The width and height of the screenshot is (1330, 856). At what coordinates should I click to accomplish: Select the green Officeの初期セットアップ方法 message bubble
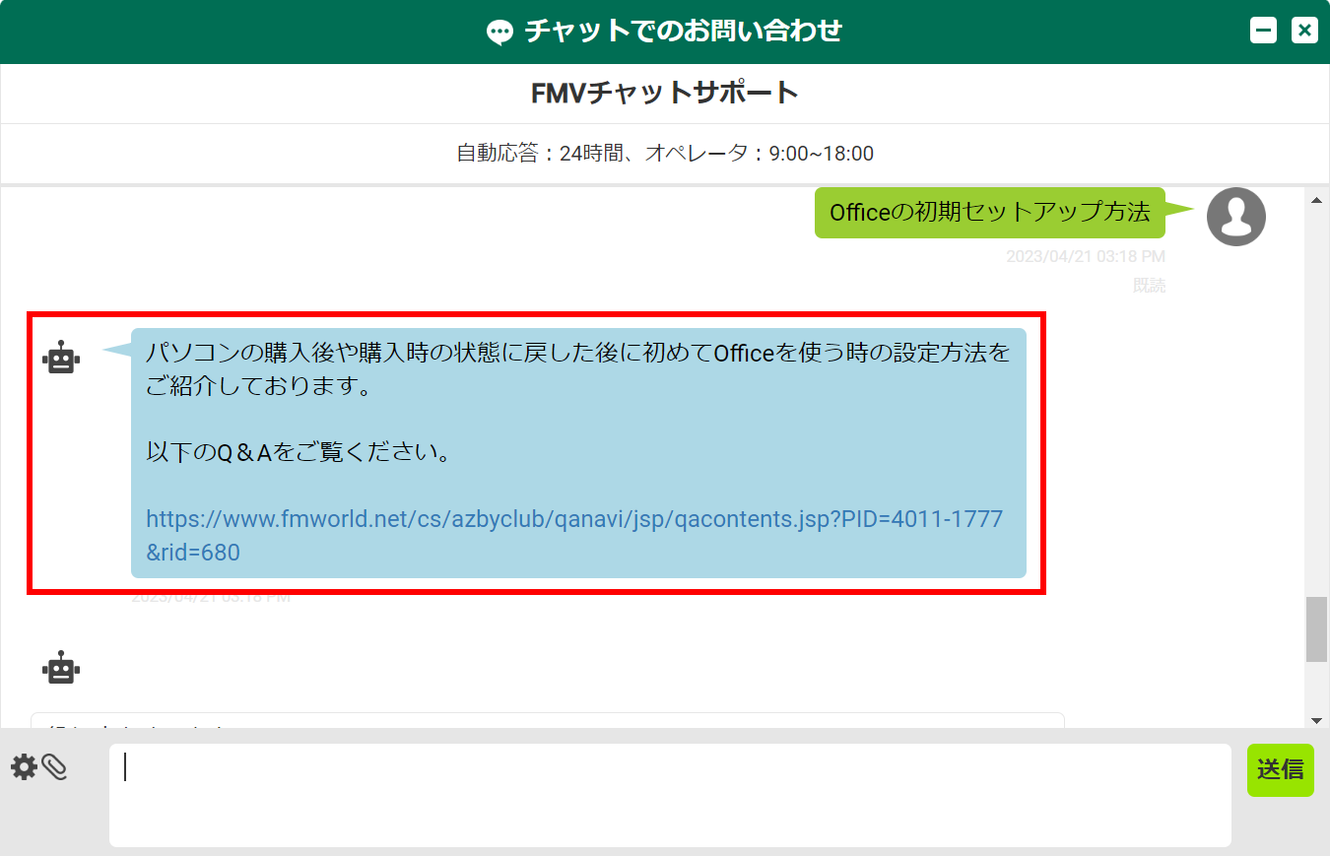click(x=989, y=213)
